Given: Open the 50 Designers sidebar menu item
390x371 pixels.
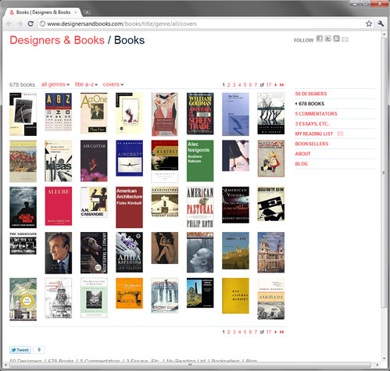Looking at the screenshot, I should point(311,94).
